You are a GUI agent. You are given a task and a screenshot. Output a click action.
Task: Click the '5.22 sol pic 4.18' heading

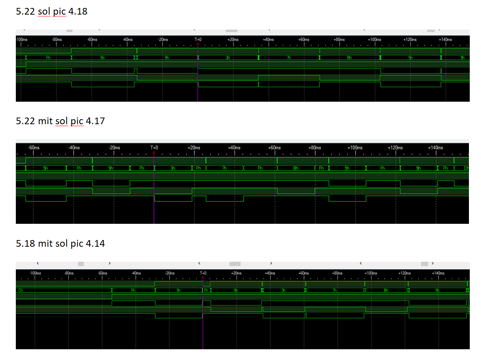point(52,11)
